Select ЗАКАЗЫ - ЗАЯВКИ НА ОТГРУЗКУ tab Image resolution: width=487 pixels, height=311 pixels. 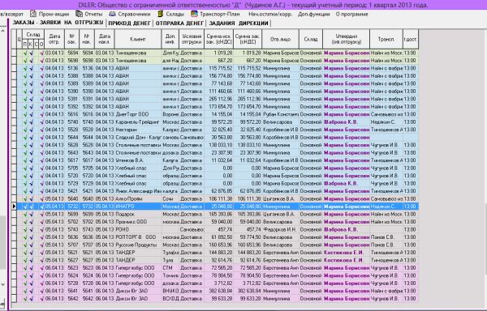(x=58, y=23)
